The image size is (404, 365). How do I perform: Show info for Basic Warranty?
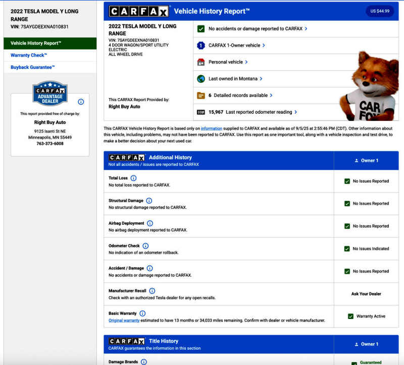142,313
